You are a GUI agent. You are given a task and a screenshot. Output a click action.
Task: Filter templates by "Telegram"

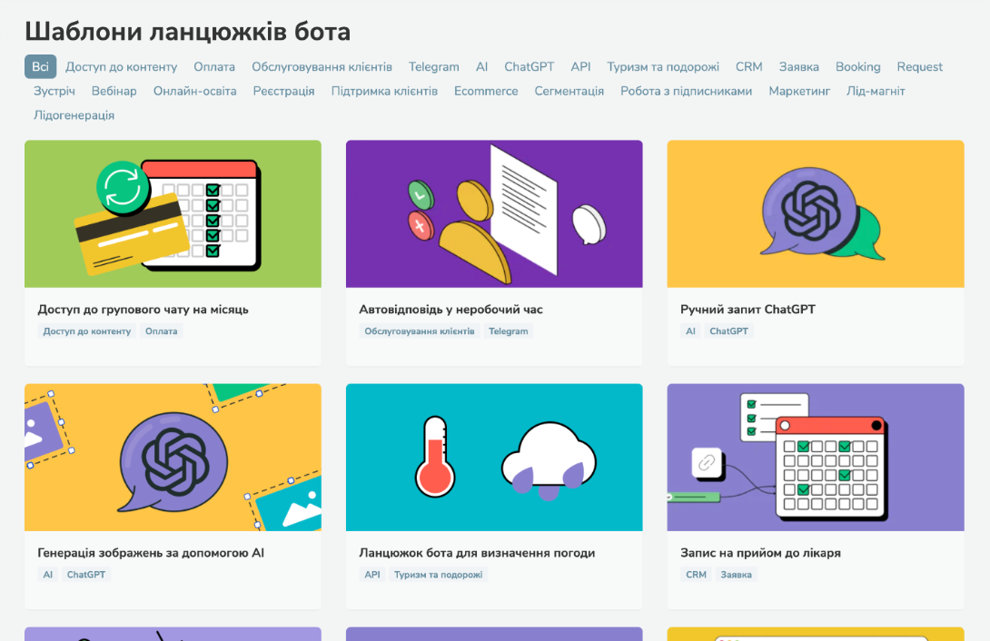433,66
